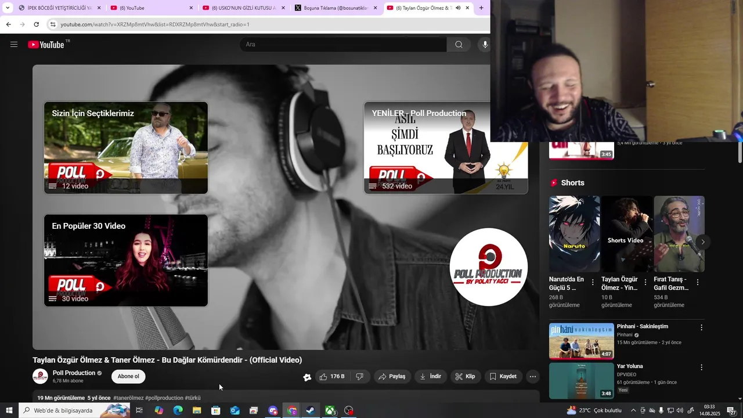The height and width of the screenshot is (418, 743).
Task: Open En Popüler 30 Video playlist card
Action: coord(126,261)
